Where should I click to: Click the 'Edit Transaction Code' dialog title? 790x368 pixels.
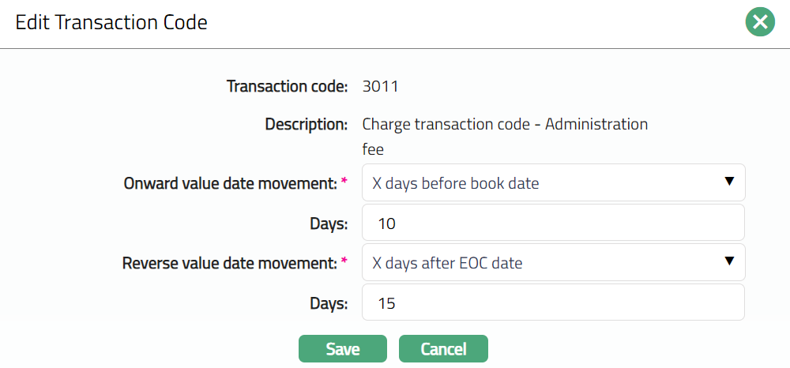(111, 23)
